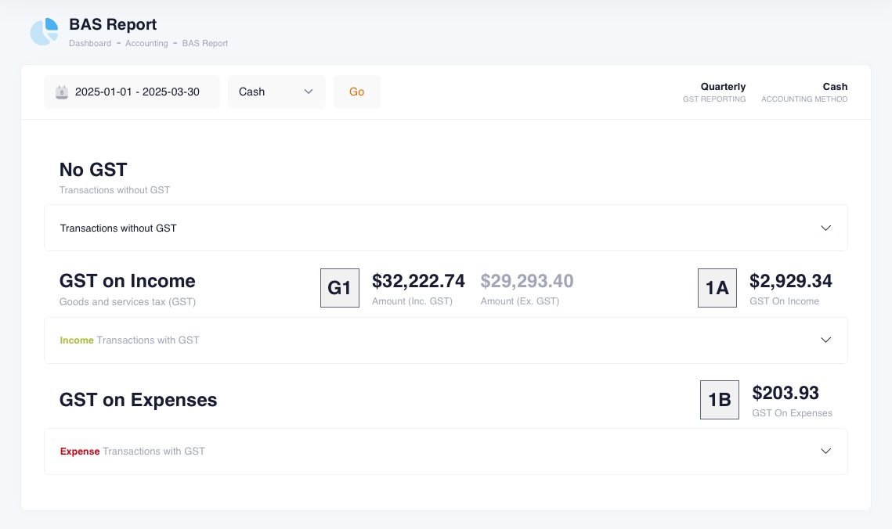Click the $2,929.34 GST On Income value
This screenshot has height=529, width=892.
(x=790, y=281)
